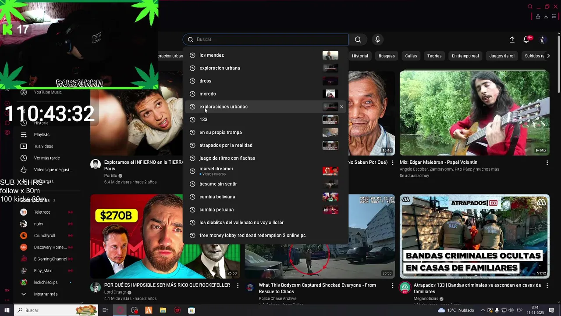This screenshot has width=561, height=316.
Task: Open the Windows Start menu
Action: pos(7,310)
